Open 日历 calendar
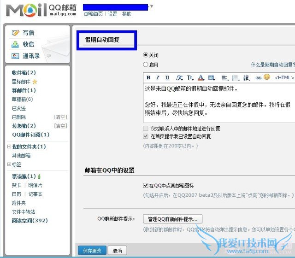The width and height of the screenshot is (295, 258). [x=17, y=194]
